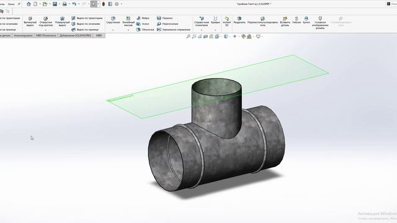Expand the dropdown arrow beside Print

[x=69, y=4]
